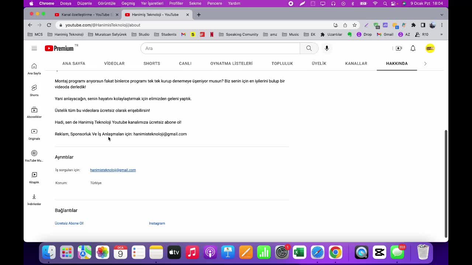Open CapCut from the Dock

[x=379, y=252]
